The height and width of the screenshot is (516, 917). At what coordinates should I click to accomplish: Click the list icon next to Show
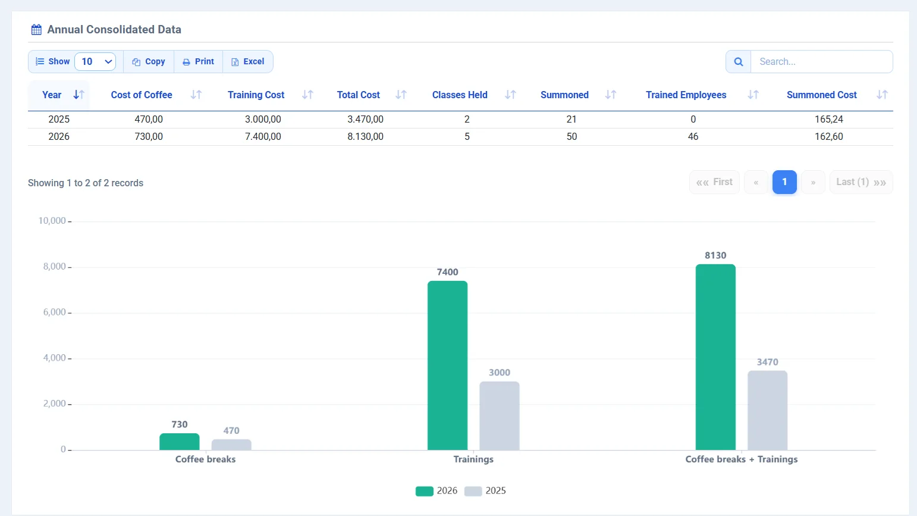click(40, 61)
